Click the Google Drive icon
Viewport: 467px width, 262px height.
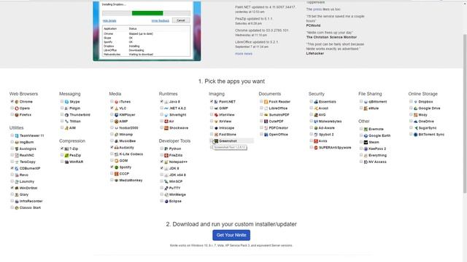click(416, 108)
